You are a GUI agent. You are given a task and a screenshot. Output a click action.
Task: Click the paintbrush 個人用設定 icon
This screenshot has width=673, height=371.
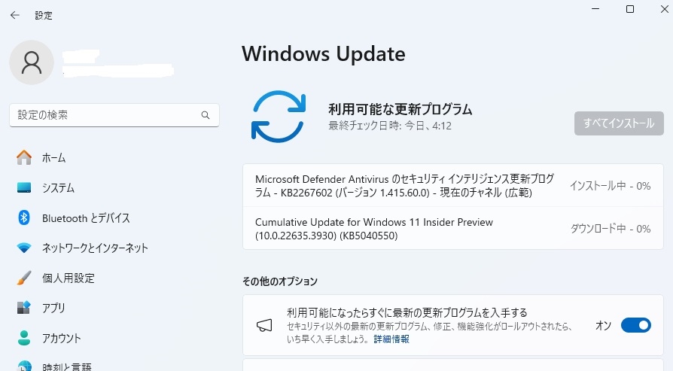[x=24, y=278]
